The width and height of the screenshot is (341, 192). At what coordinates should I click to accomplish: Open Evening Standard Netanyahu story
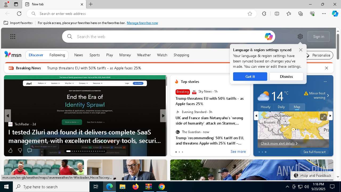click(209, 121)
